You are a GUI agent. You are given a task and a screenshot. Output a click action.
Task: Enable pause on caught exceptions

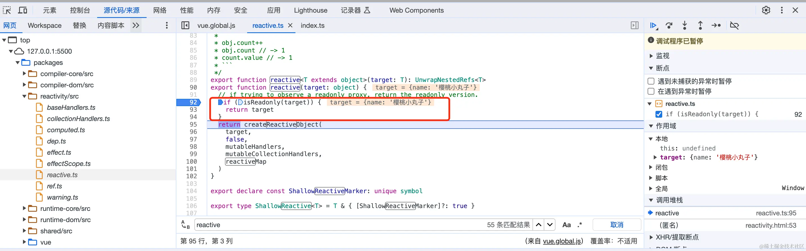tap(651, 91)
